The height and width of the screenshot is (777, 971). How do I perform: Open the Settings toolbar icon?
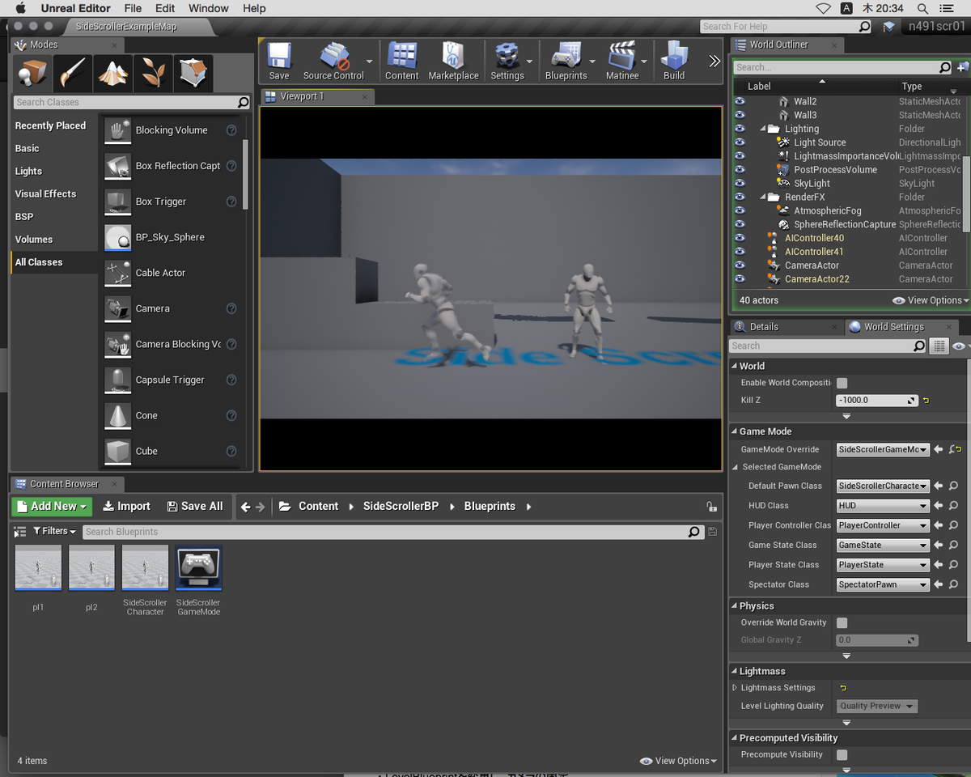[x=507, y=62]
